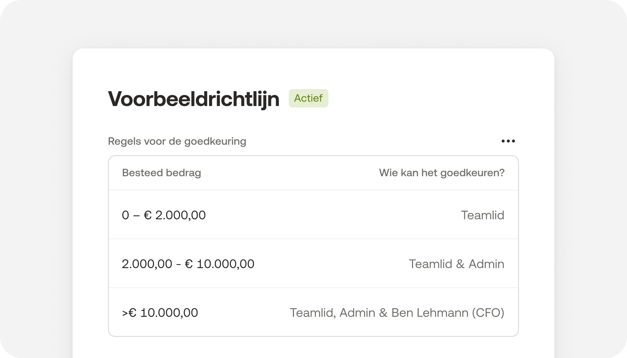Click the word Admin in the second row

486,264
